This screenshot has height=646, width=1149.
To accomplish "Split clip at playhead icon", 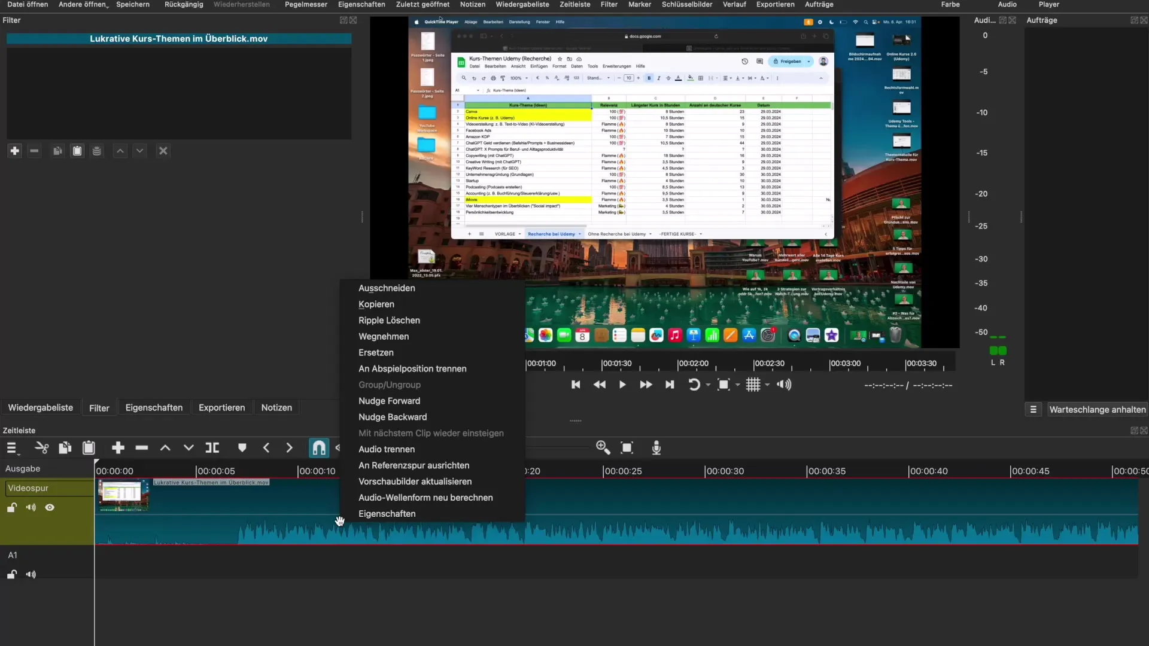I will (212, 448).
